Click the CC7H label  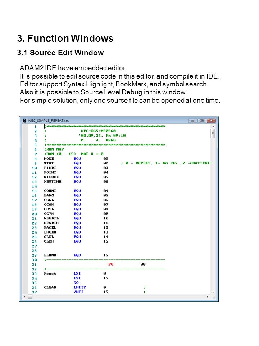[49, 214]
